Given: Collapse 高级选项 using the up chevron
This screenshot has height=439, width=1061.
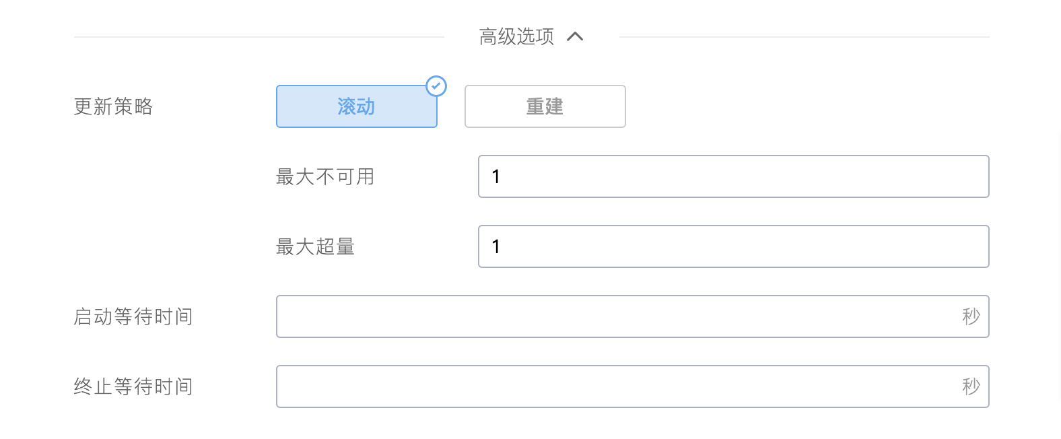Looking at the screenshot, I should 575,36.
